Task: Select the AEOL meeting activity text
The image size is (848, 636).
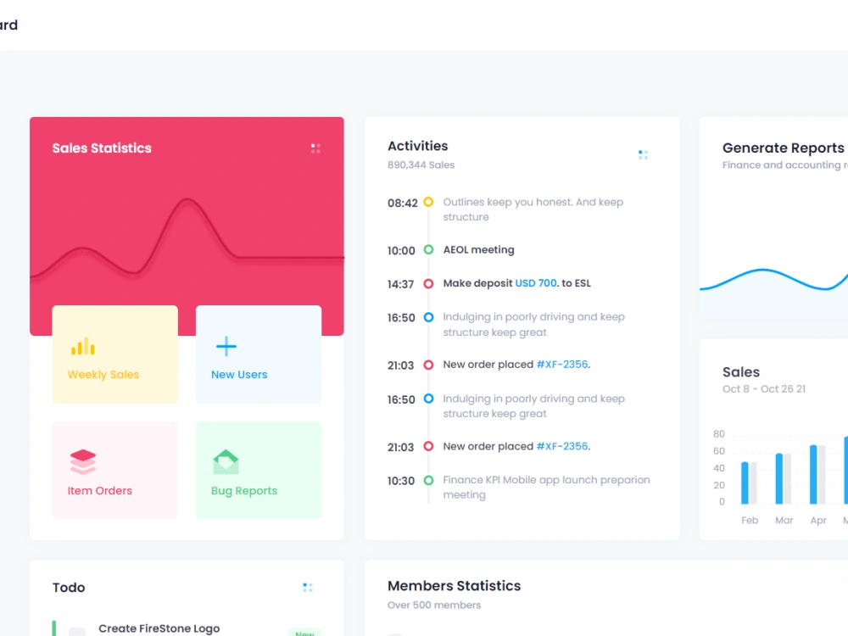Action: [478, 250]
